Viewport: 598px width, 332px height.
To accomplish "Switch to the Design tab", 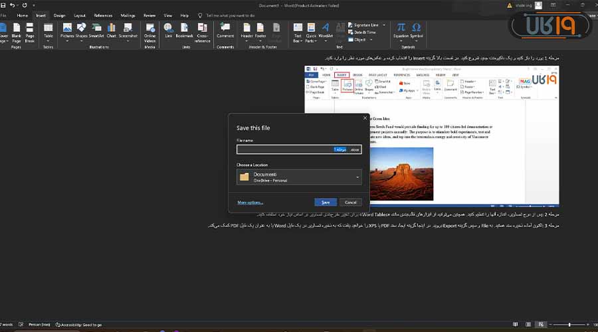I will [x=59, y=15].
